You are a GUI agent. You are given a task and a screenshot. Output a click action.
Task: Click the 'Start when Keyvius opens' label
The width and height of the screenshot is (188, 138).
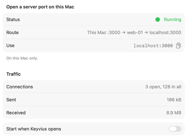[34, 129]
